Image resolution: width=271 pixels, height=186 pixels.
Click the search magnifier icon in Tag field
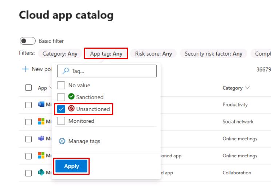(66, 71)
